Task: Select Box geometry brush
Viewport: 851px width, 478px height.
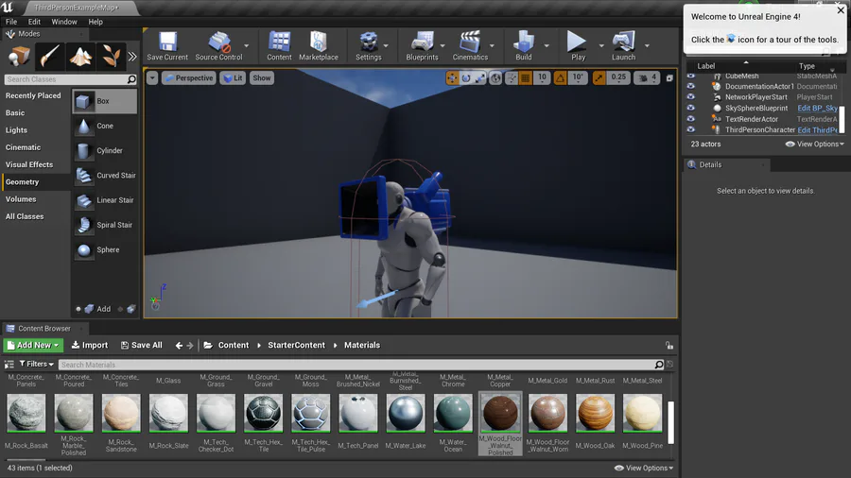Action: 104,101
